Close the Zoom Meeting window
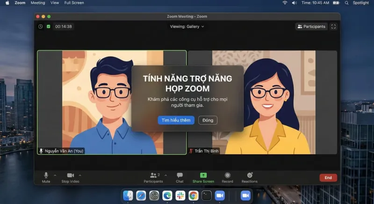 pyautogui.click(x=38, y=16)
